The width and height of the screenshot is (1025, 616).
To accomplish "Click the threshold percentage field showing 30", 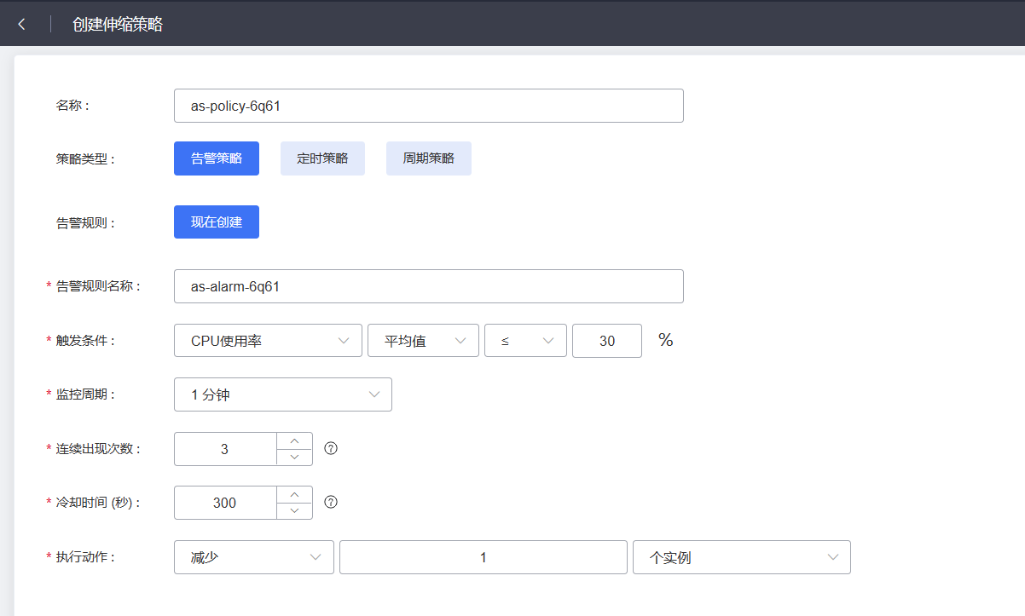I will 607,341.
